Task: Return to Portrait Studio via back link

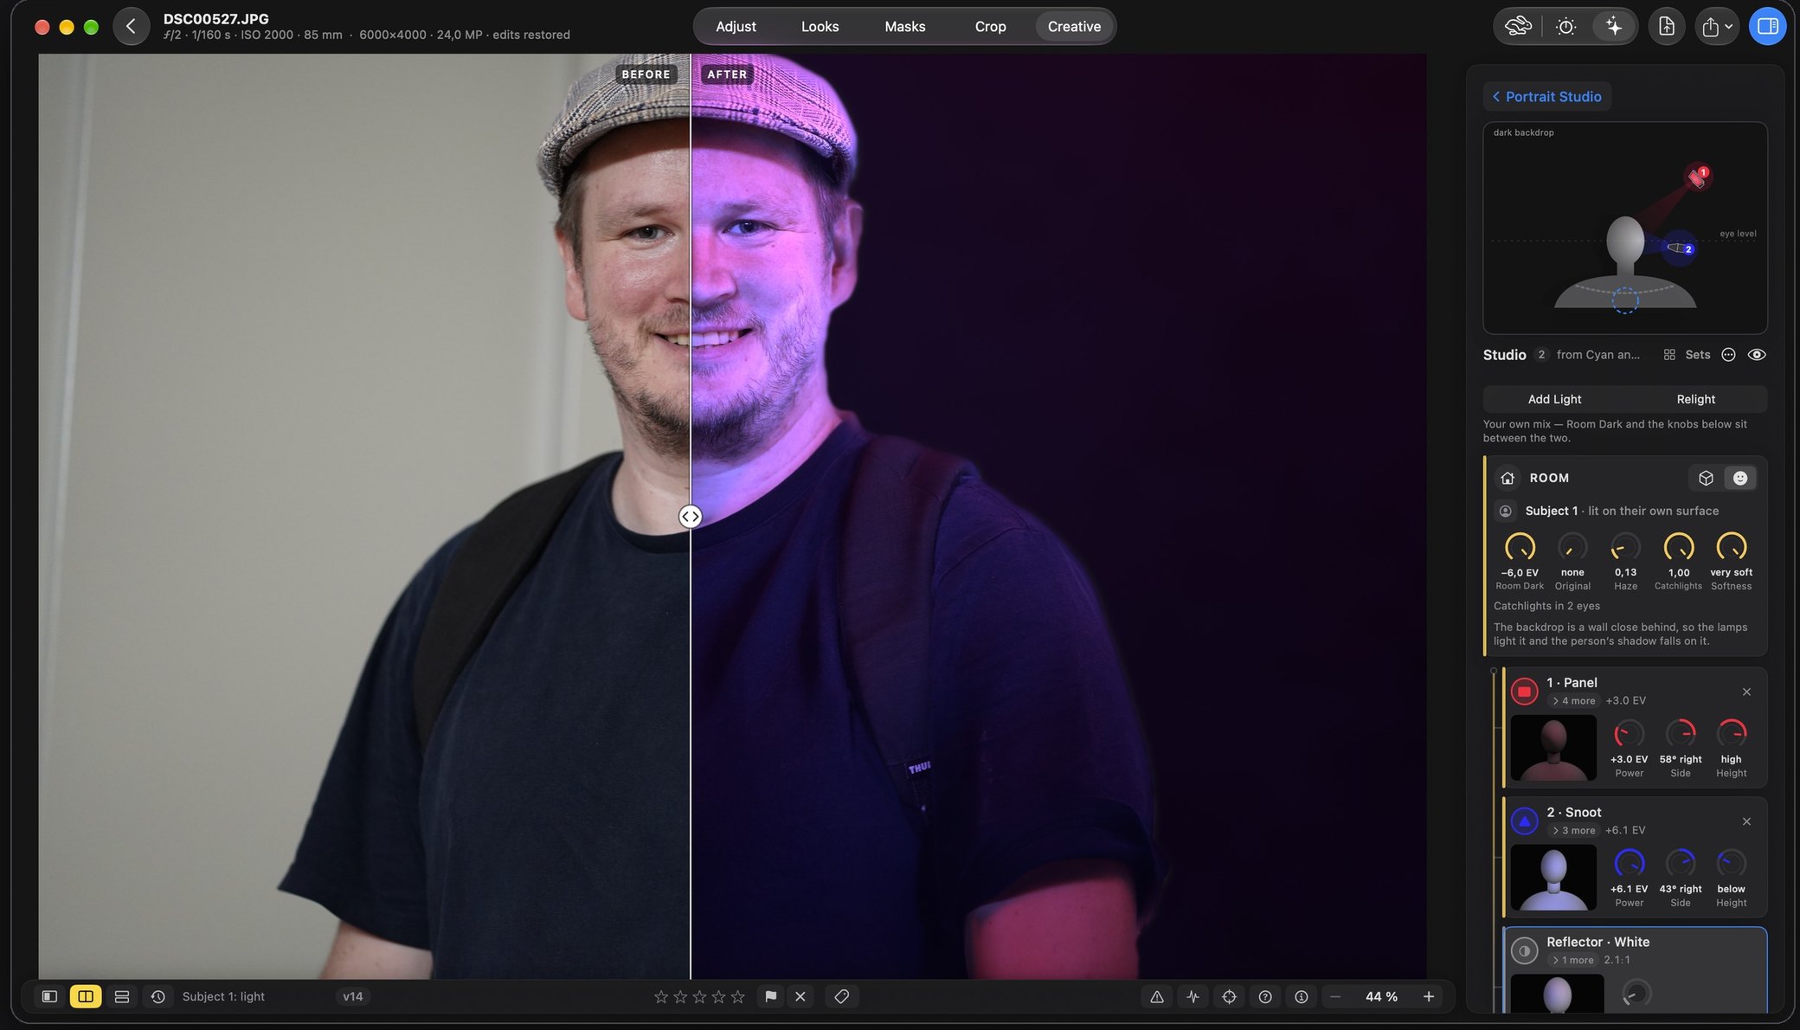Action: (1546, 96)
